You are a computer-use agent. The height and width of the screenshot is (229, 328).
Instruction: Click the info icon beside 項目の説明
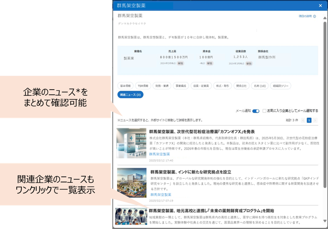coord(314,16)
